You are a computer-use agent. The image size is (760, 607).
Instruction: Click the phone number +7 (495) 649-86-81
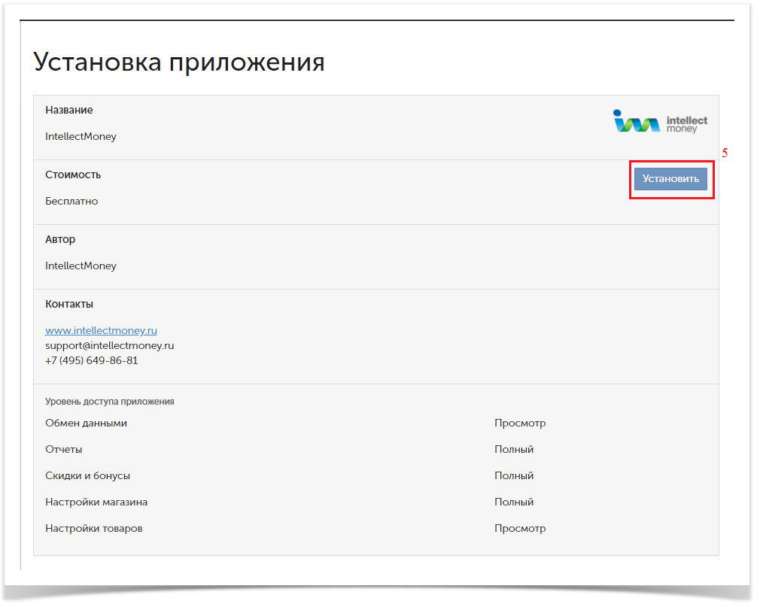92,360
